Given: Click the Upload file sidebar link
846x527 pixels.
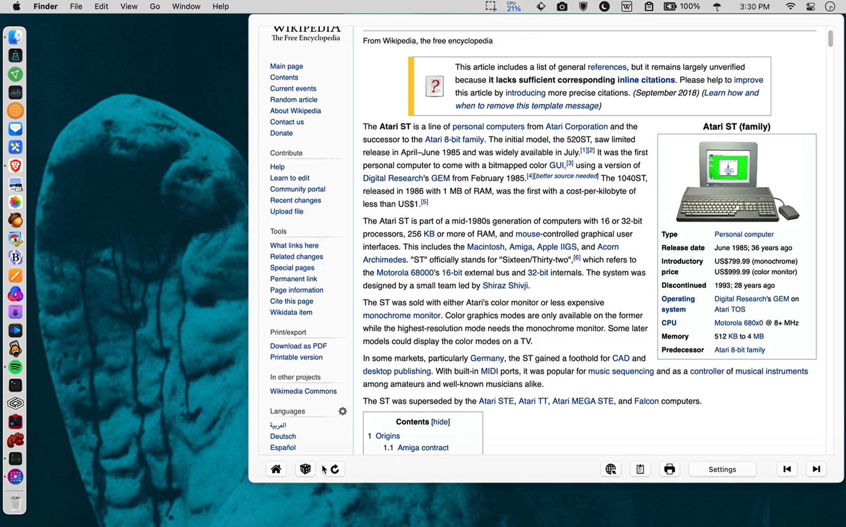Looking at the screenshot, I should pyautogui.click(x=287, y=212).
